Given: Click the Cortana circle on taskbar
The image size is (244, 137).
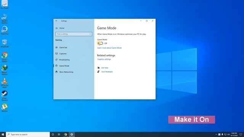Looking at the screenshot, I should (x=53, y=134).
